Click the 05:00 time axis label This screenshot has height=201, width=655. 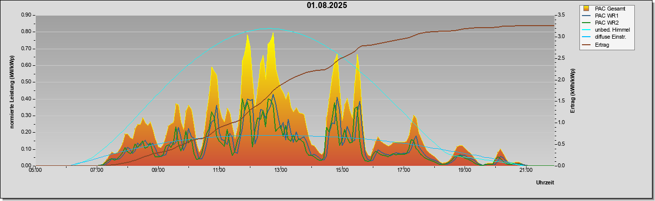(35, 170)
